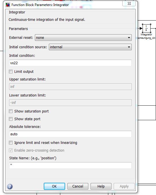The image size is (156, 195).
Task: Select the Integrator 1/s block in model
Action: coord(146,28)
